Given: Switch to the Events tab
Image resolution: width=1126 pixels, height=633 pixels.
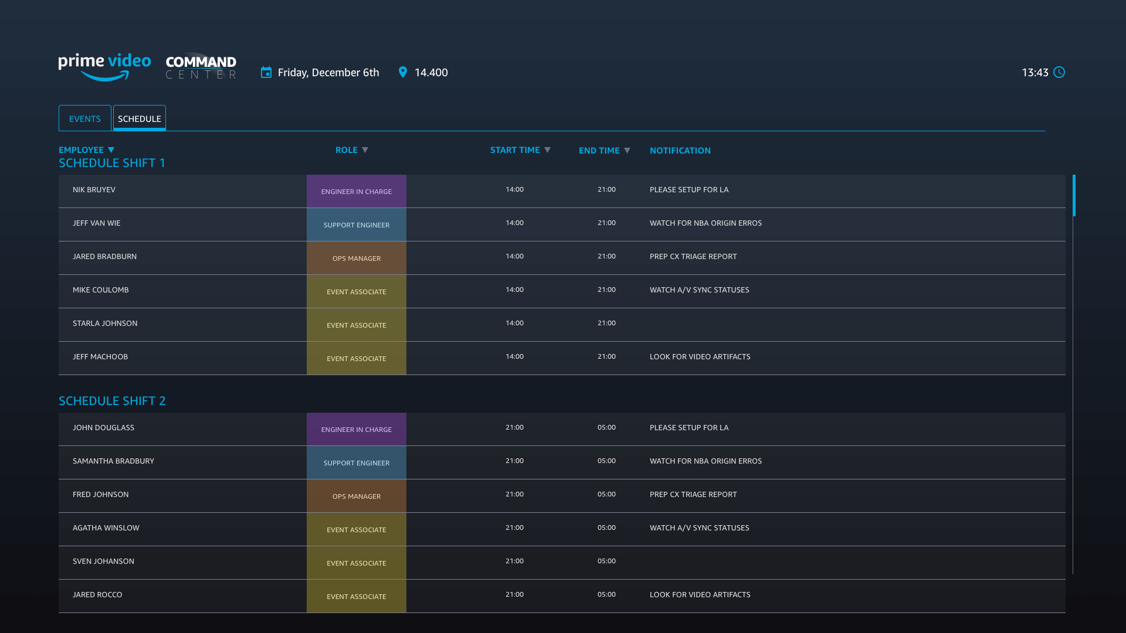Looking at the screenshot, I should pos(85,118).
